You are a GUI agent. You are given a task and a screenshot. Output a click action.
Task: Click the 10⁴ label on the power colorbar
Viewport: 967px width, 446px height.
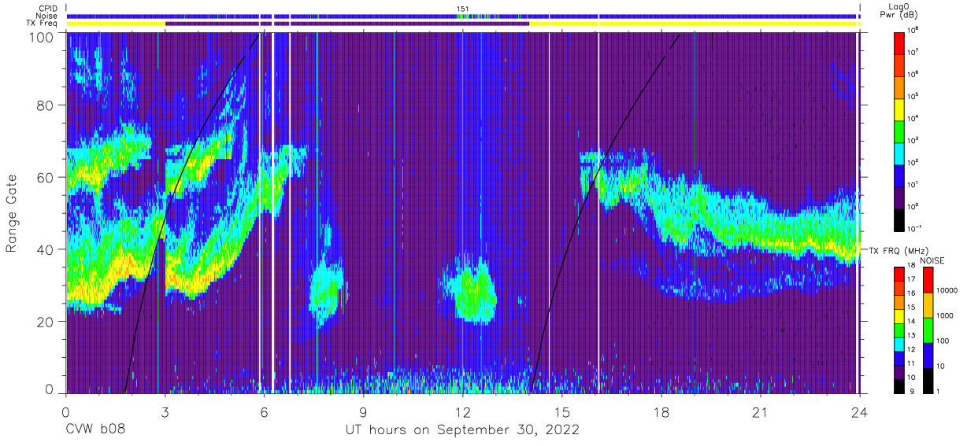(x=913, y=119)
